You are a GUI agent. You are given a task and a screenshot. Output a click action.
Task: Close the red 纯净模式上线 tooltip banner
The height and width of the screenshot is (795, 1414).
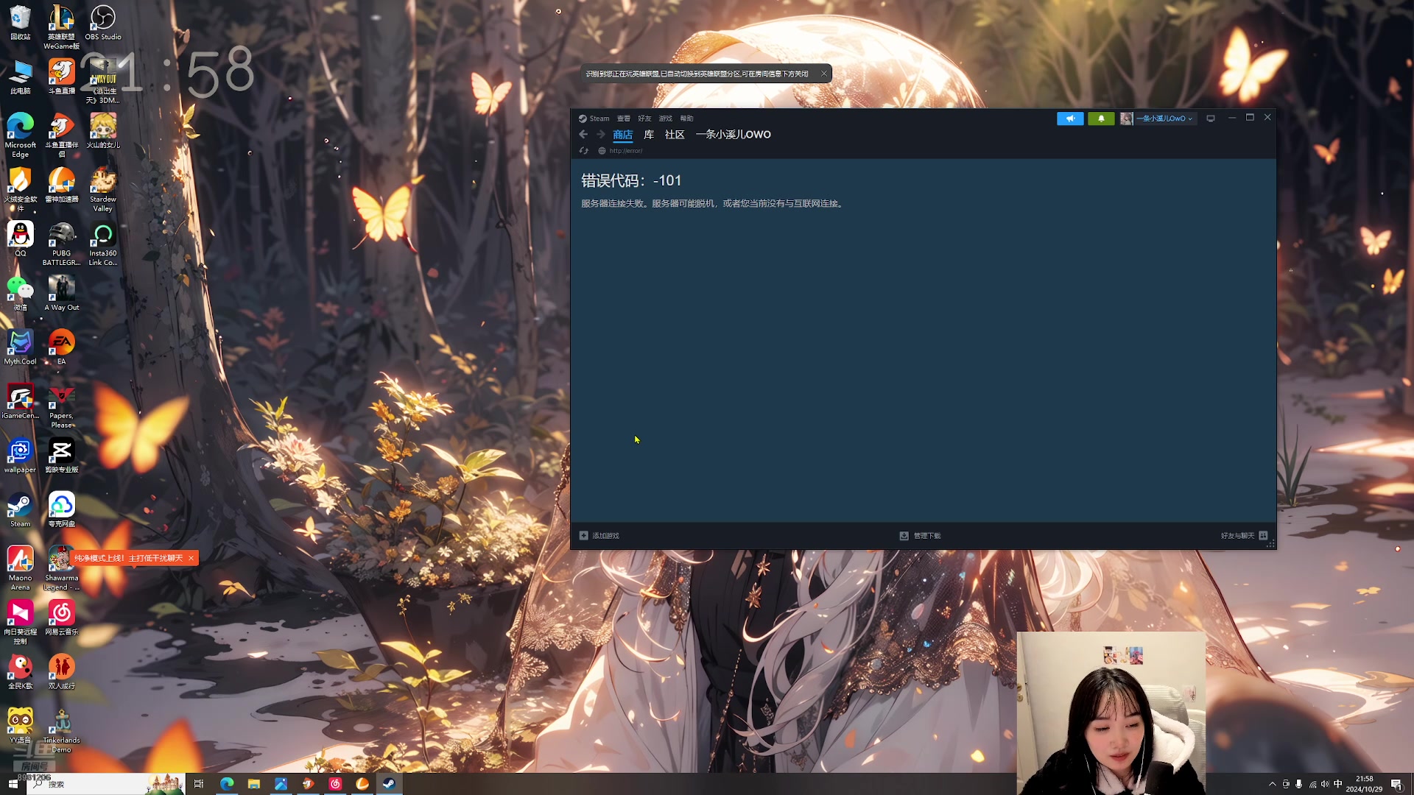click(191, 558)
